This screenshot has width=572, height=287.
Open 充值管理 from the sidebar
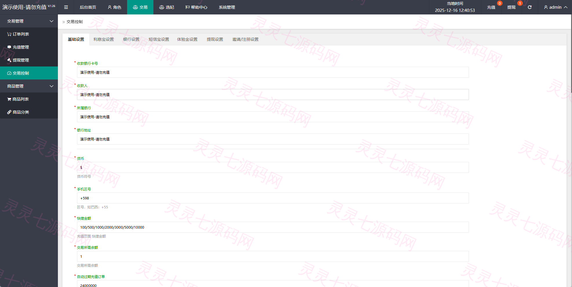(x=29, y=47)
